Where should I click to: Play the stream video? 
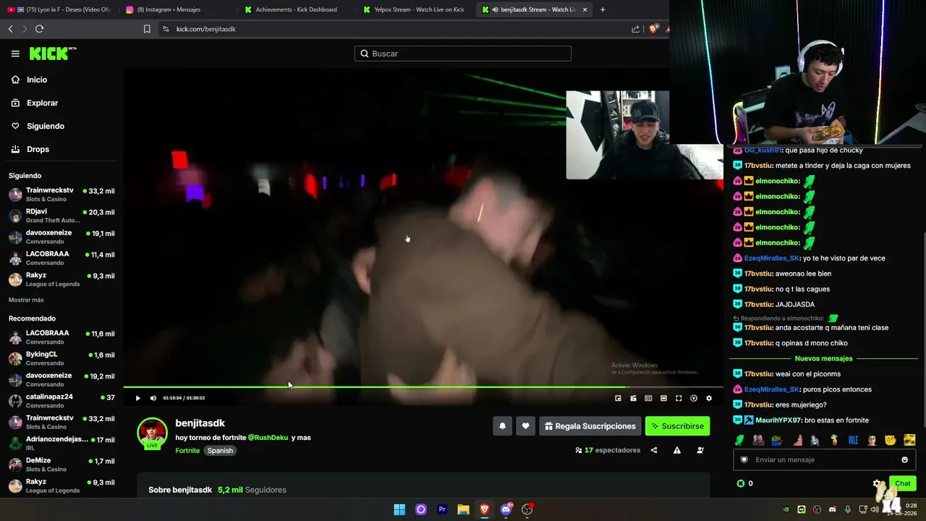(138, 398)
